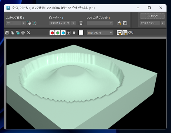Clear the rendered frame with the X icon
This screenshot has height=133, width=171.
coord(28,33)
